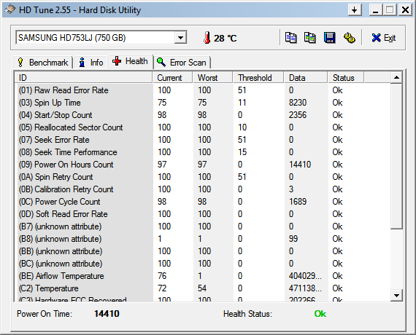Click the 2356 data value
The image size is (416, 335).
pyautogui.click(x=298, y=115)
